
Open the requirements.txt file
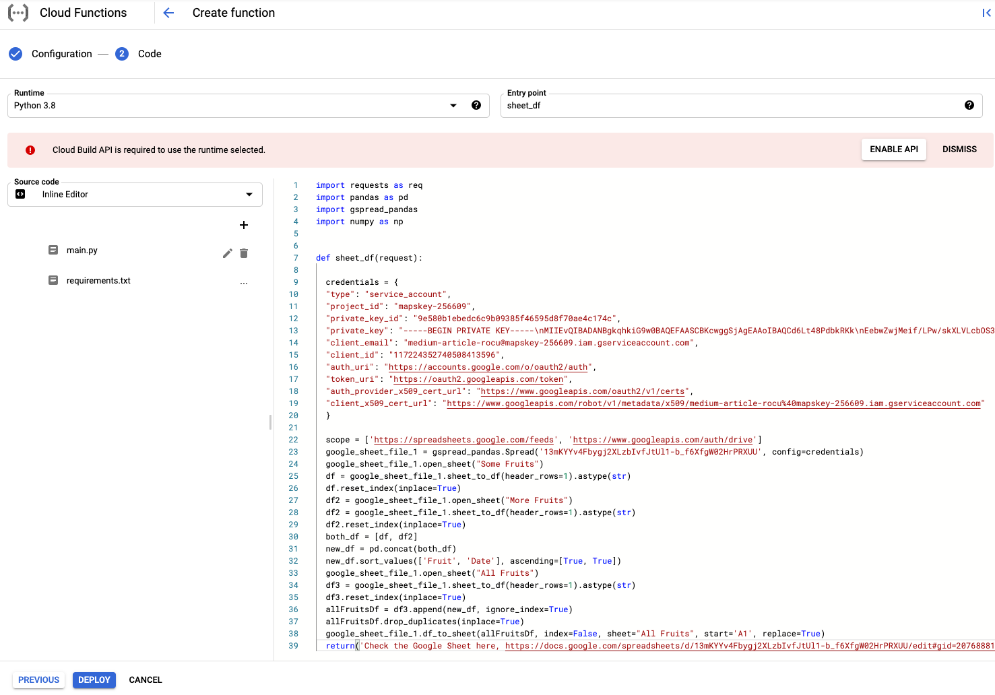click(x=98, y=280)
